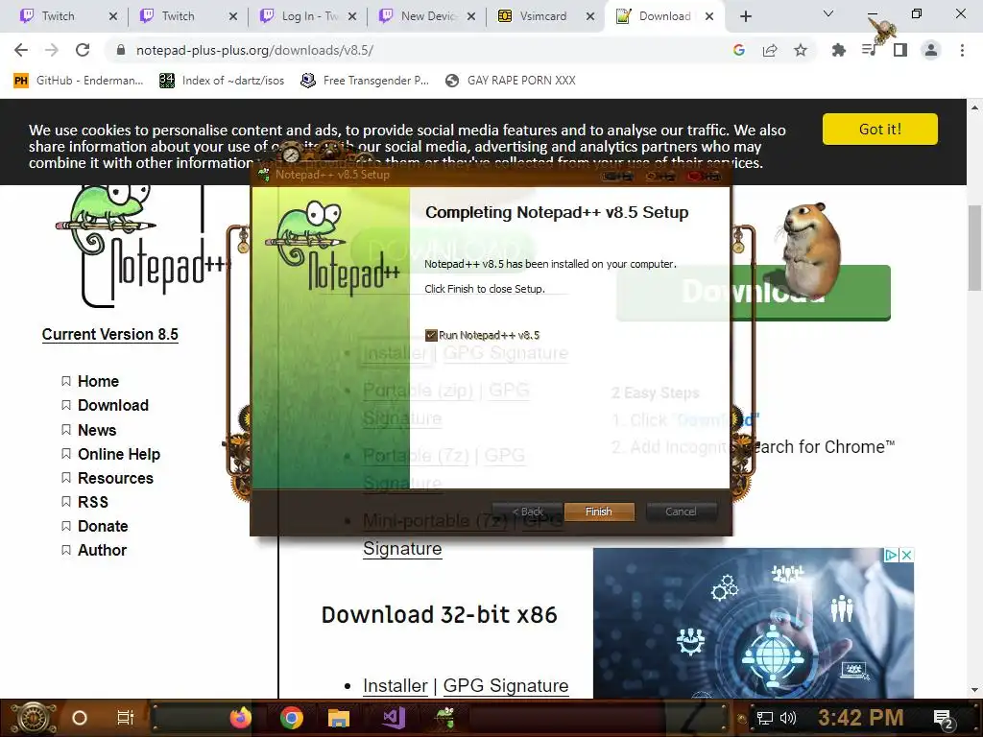Click the scrollbar down arrow

coord(975,690)
